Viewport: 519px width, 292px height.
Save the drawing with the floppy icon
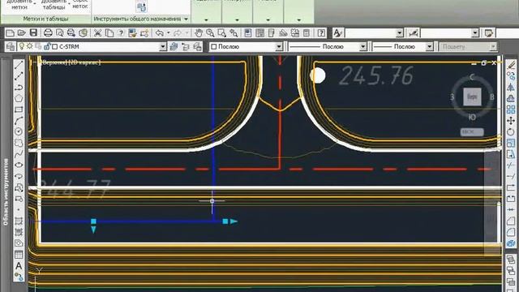pos(33,32)
